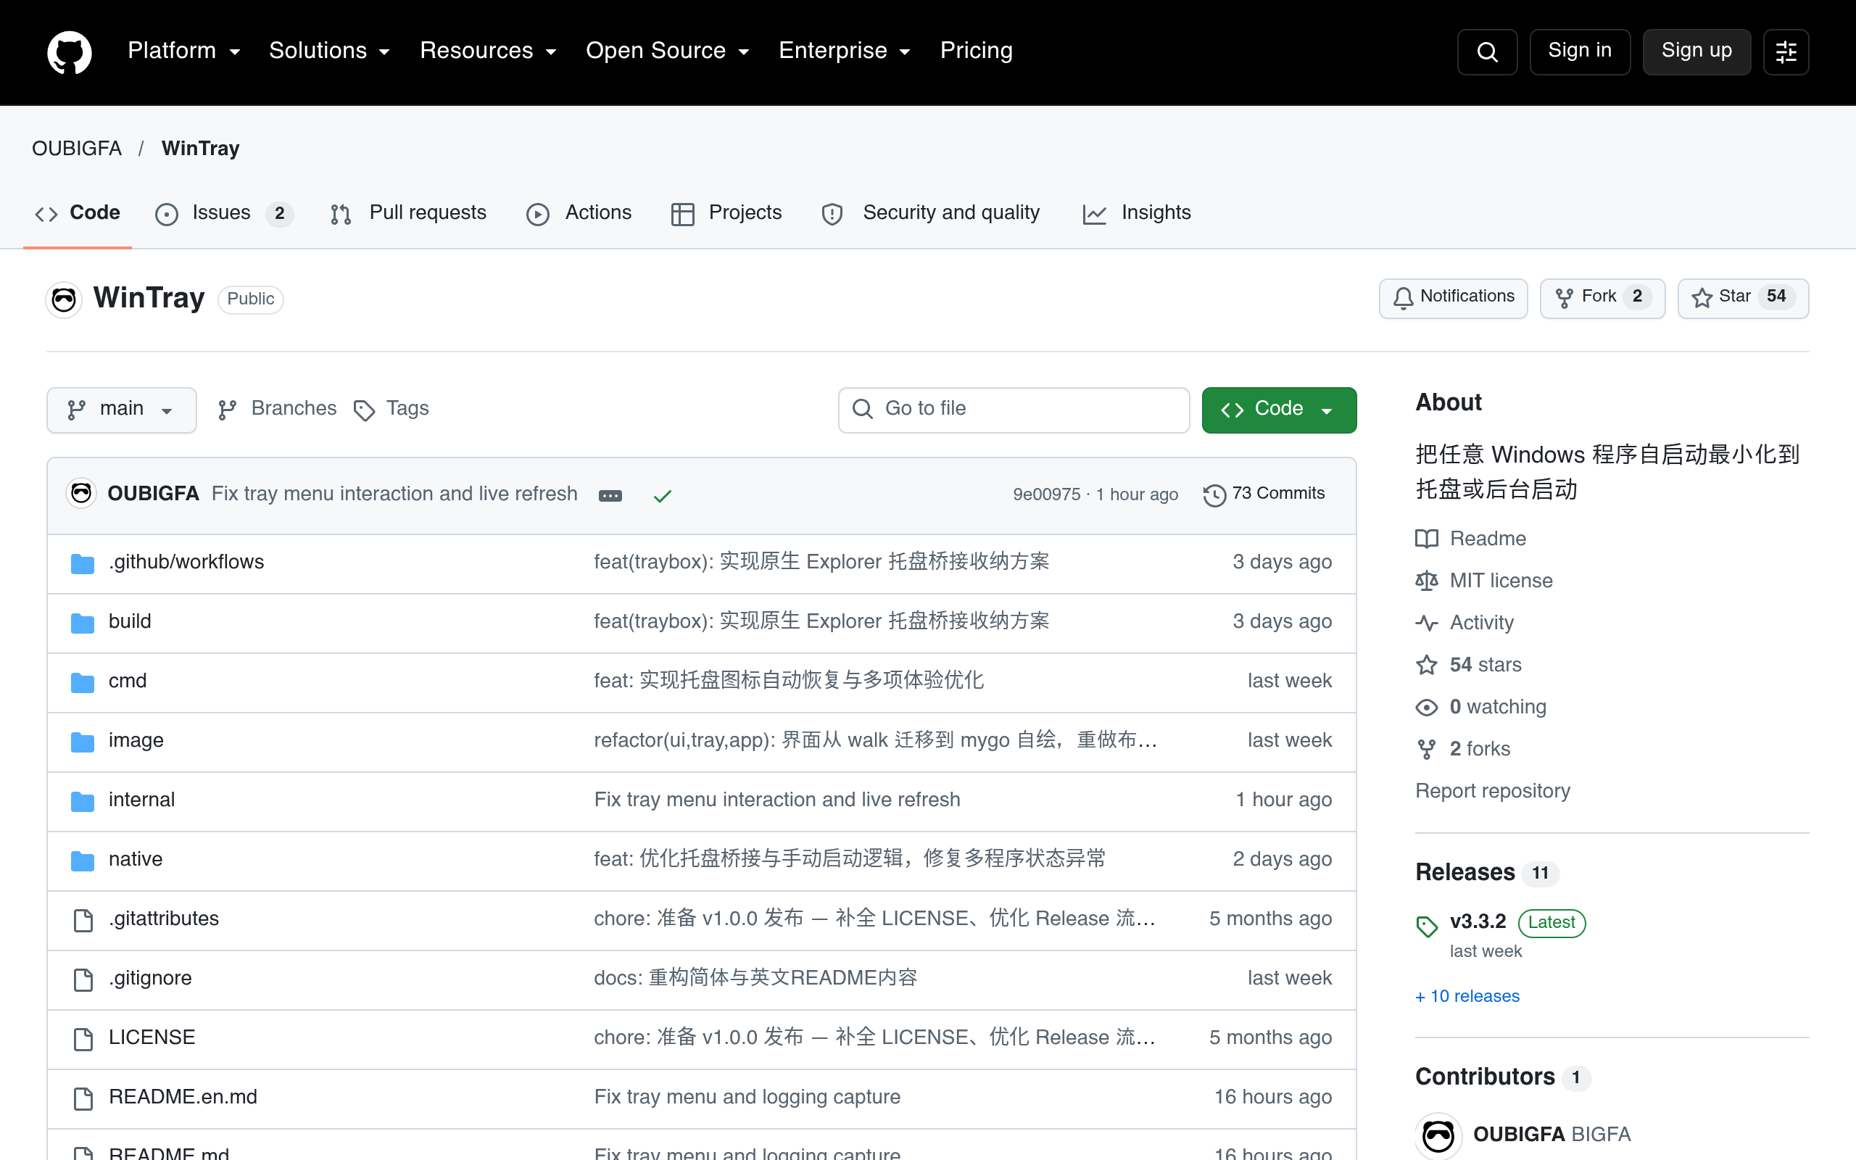The height and width of the screenshot is (1160, 1856).
Task: Open the main branch selector dropdown
Action: coord(121,410)
